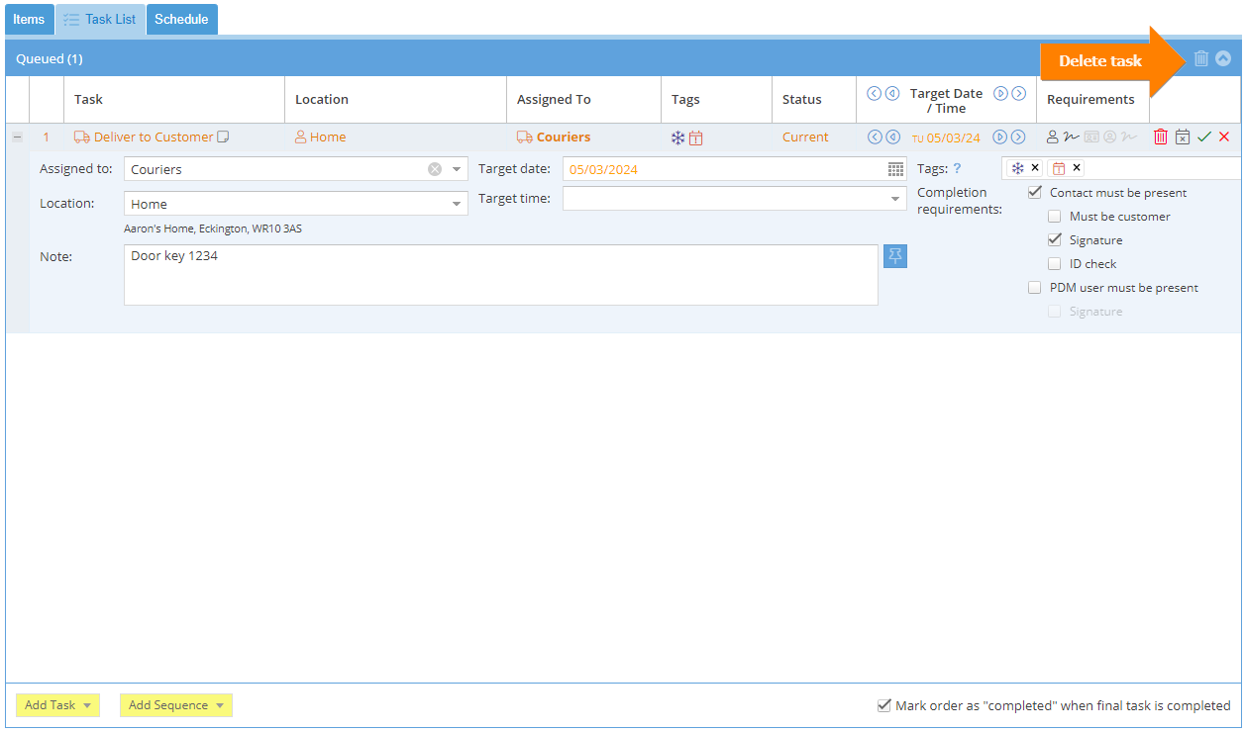
Task: Remove the snowflake tag
Action: pyautogui.click(x=1035, y=168)
